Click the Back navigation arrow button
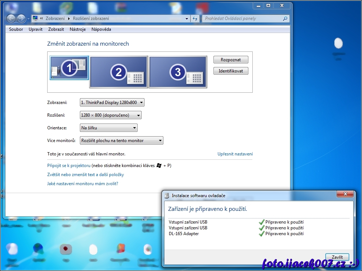Screen dimensions: 362x271 click(11, 18)
